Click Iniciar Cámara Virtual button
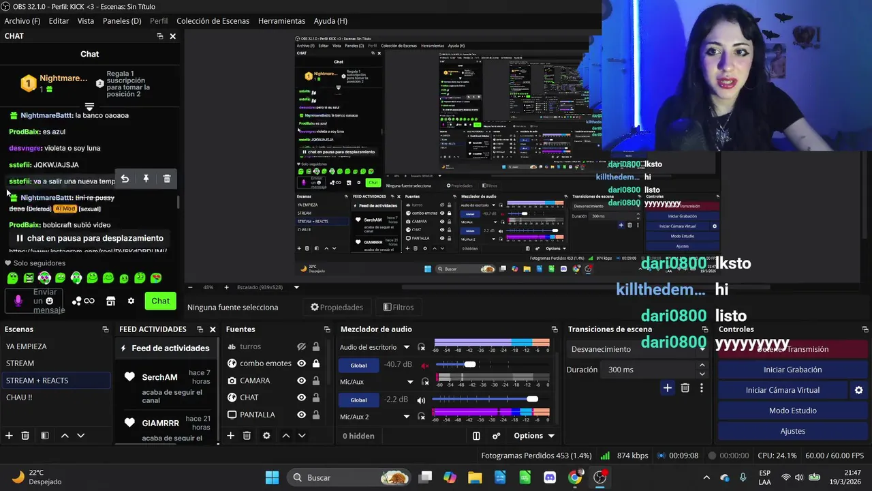This screenshot has width=872, height=491. click(783, 390)
